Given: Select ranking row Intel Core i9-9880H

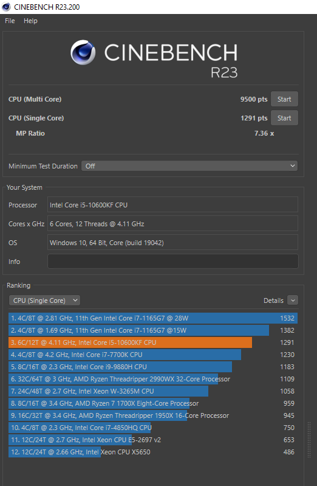Looking at the screenshot, I should pos(153,367).
